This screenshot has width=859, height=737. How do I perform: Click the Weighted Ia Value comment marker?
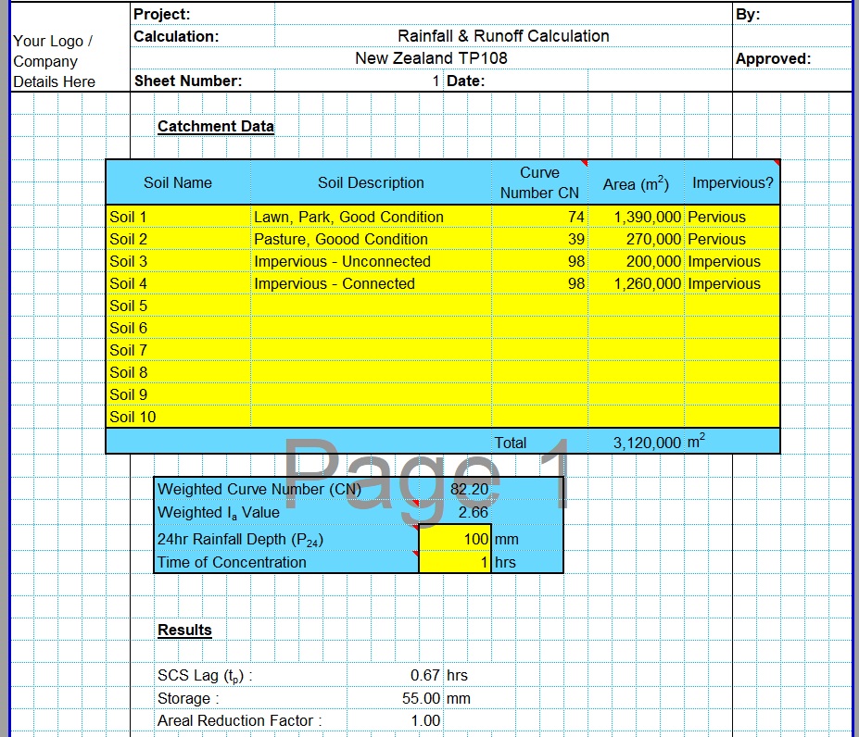415,504
